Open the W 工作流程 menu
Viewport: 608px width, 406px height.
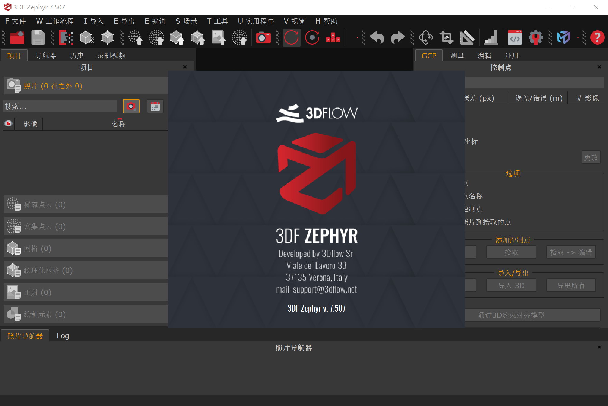(x=55, y=21)
